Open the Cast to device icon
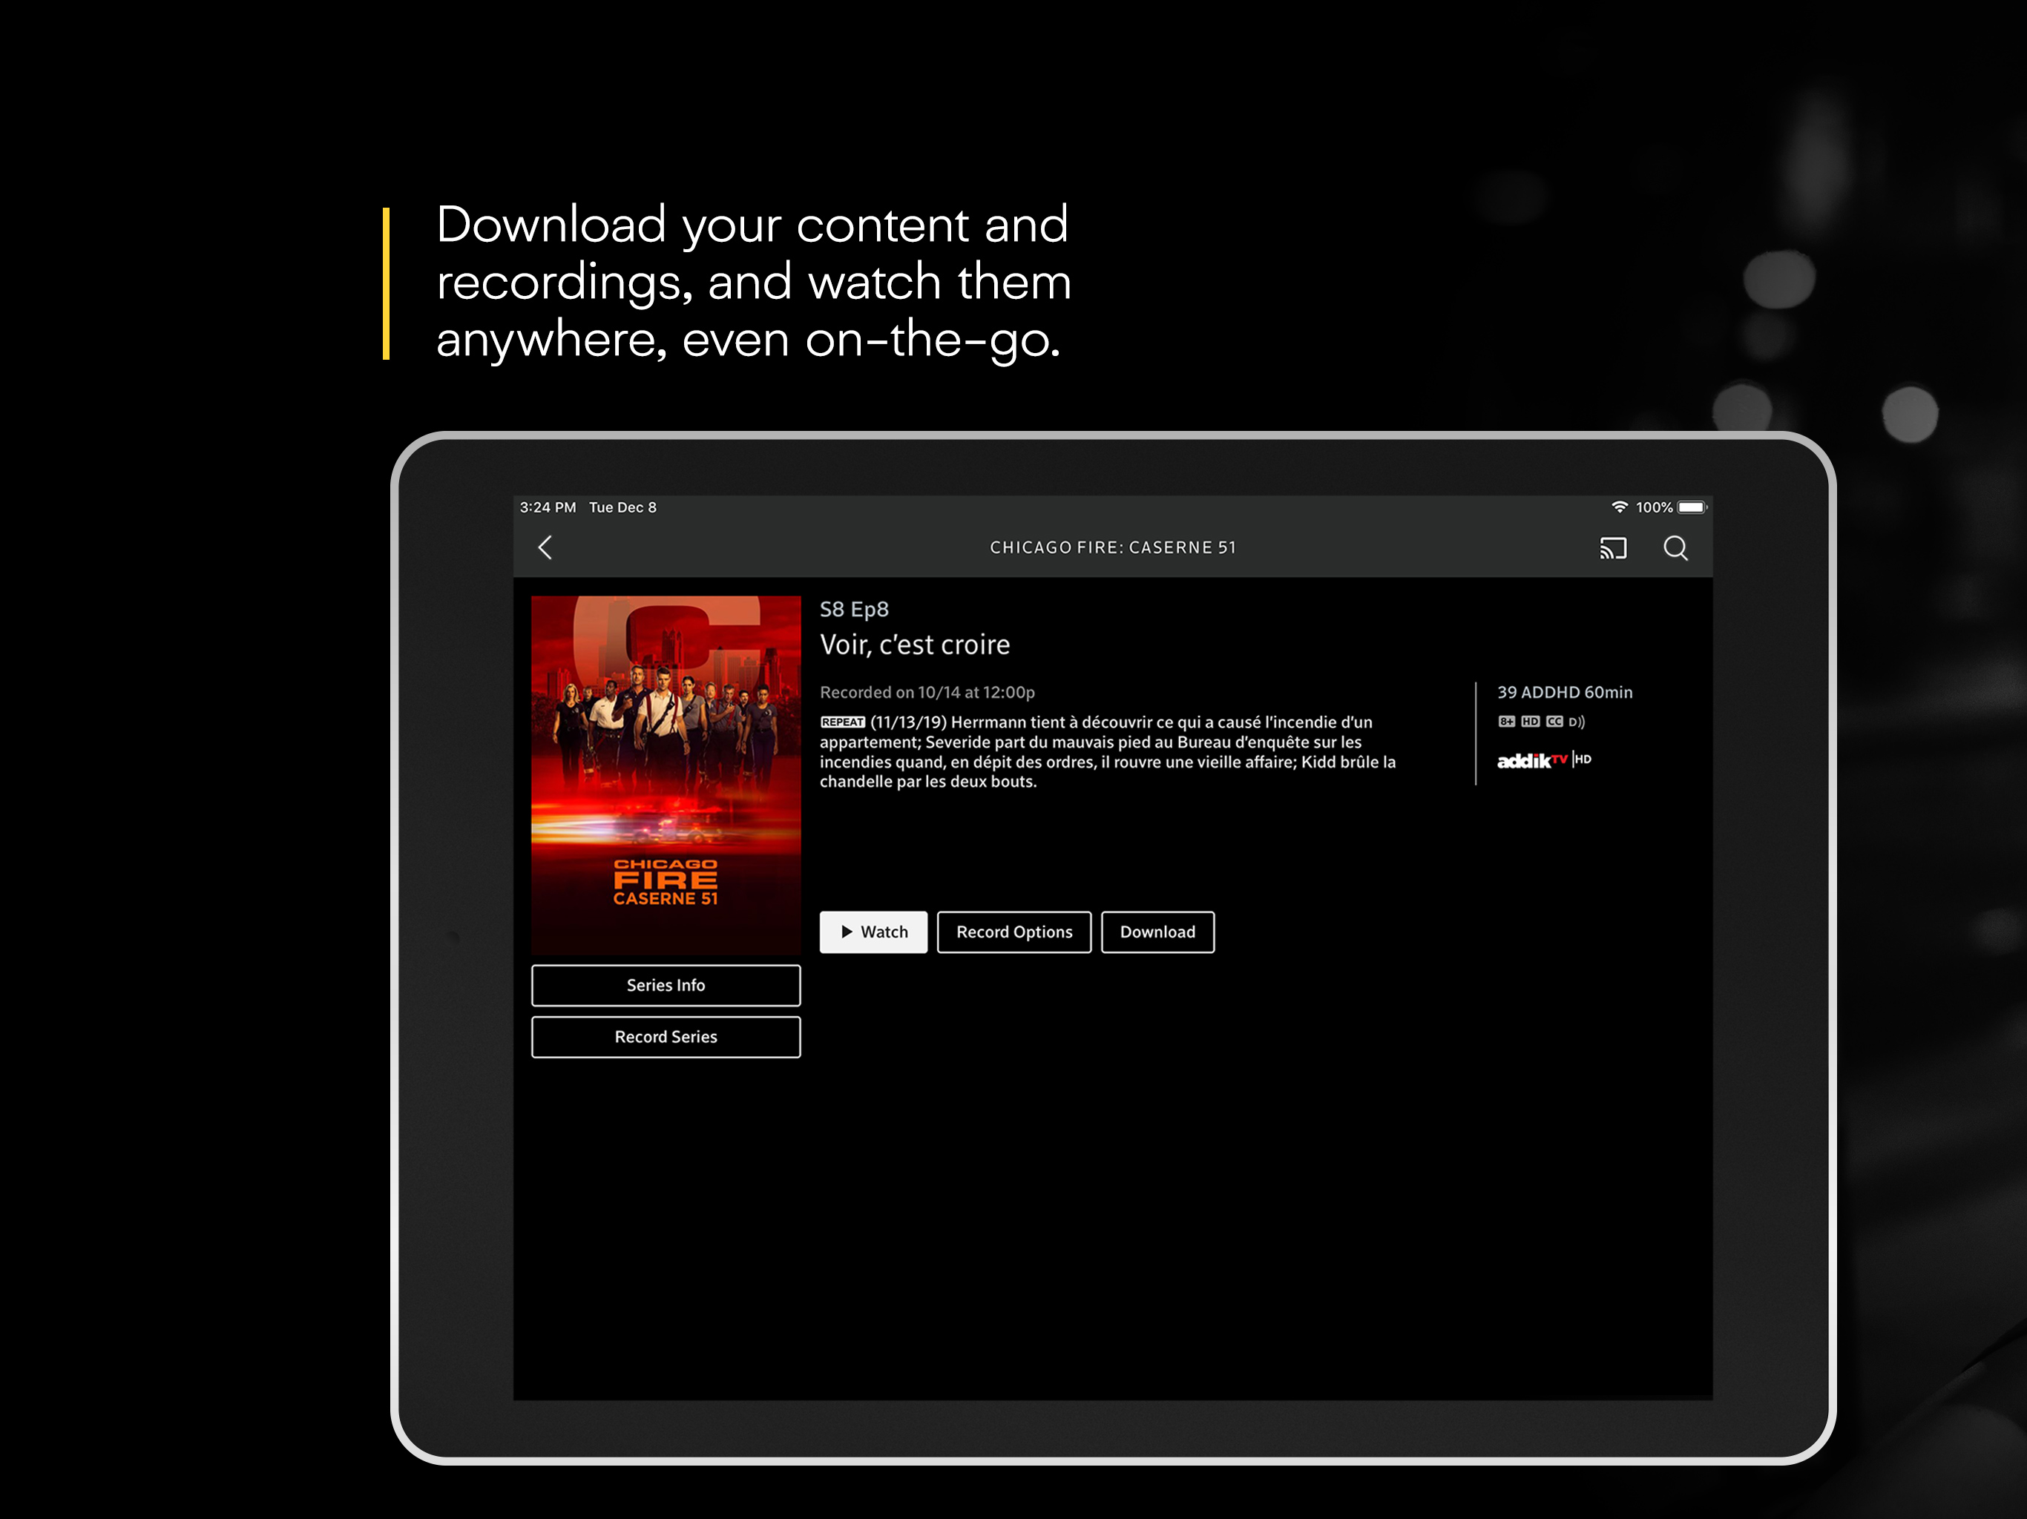This screenshot has height=1519, width=2027. (x=1613, y=548)
